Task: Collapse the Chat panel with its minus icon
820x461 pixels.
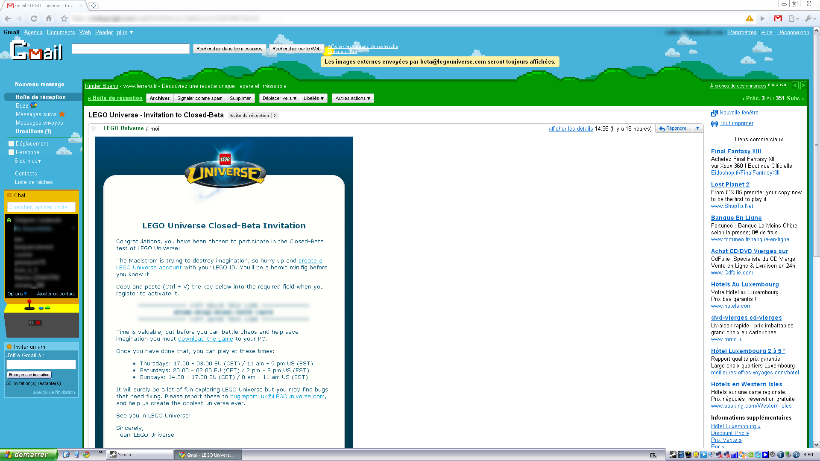Action: point(9,195)
